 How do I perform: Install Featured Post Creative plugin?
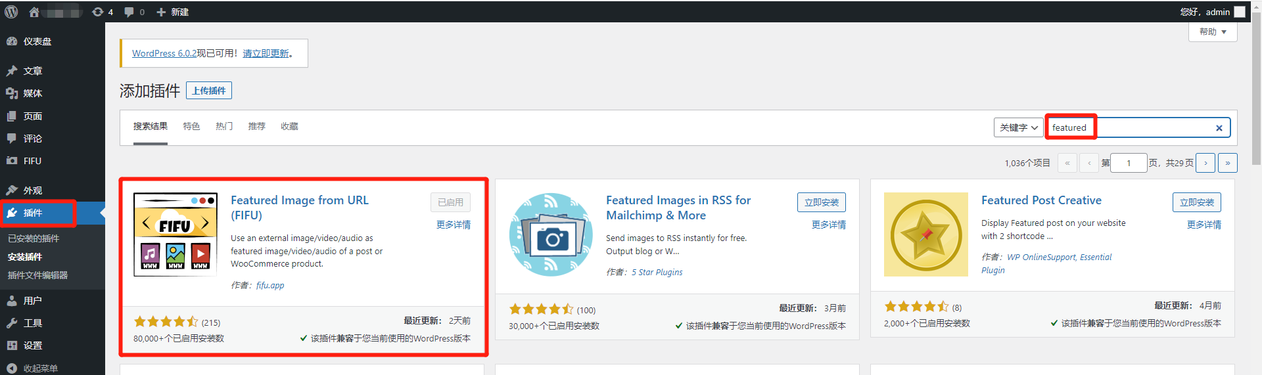coord(1197,202)
